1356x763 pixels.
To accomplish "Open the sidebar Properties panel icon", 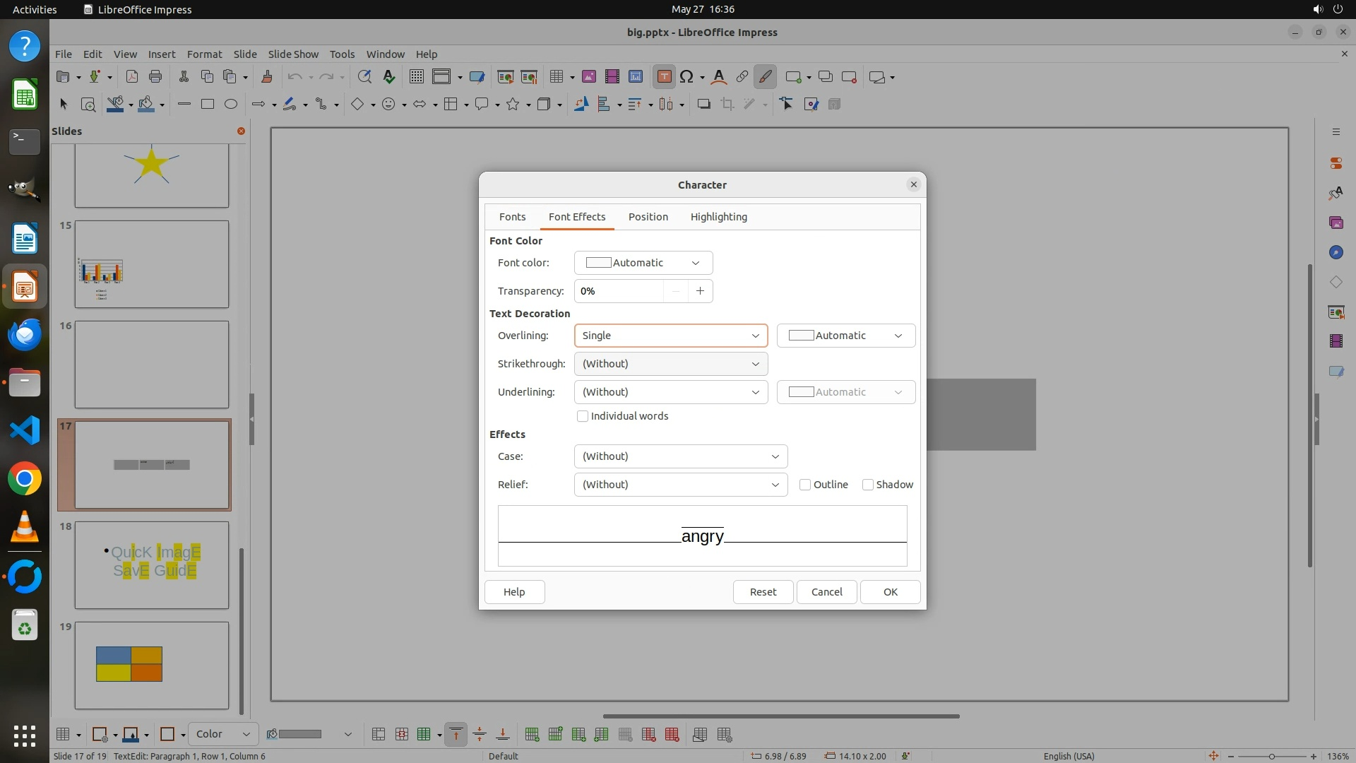I will (1336, 162).
